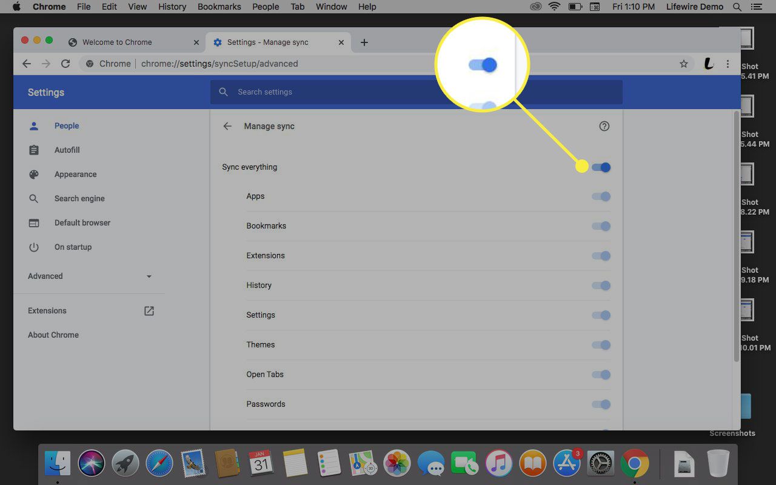Click the settings page vertical scrollbar
The height and width of the screenshot is (485, 776).
737,236
